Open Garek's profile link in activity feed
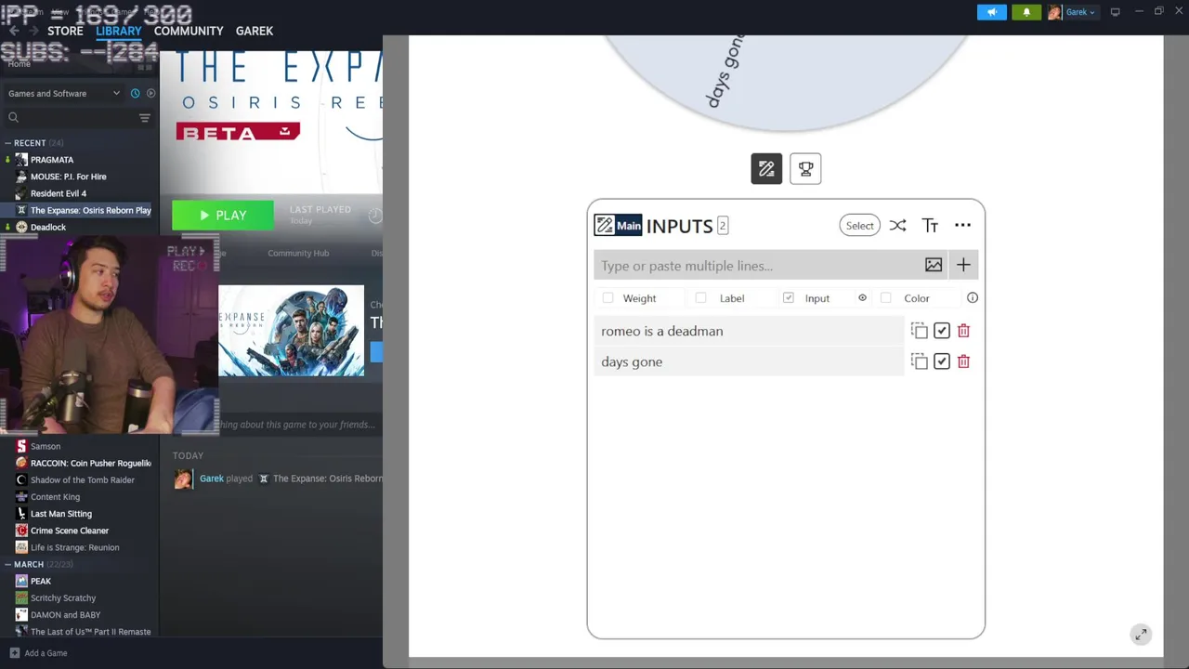 (212, 479)
